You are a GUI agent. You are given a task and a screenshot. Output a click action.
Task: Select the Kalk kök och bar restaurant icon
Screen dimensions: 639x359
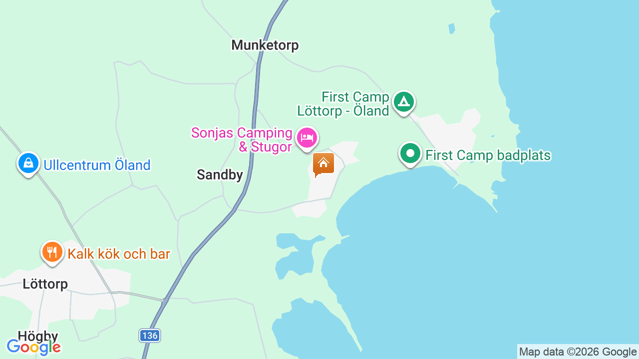pos(52,253)
